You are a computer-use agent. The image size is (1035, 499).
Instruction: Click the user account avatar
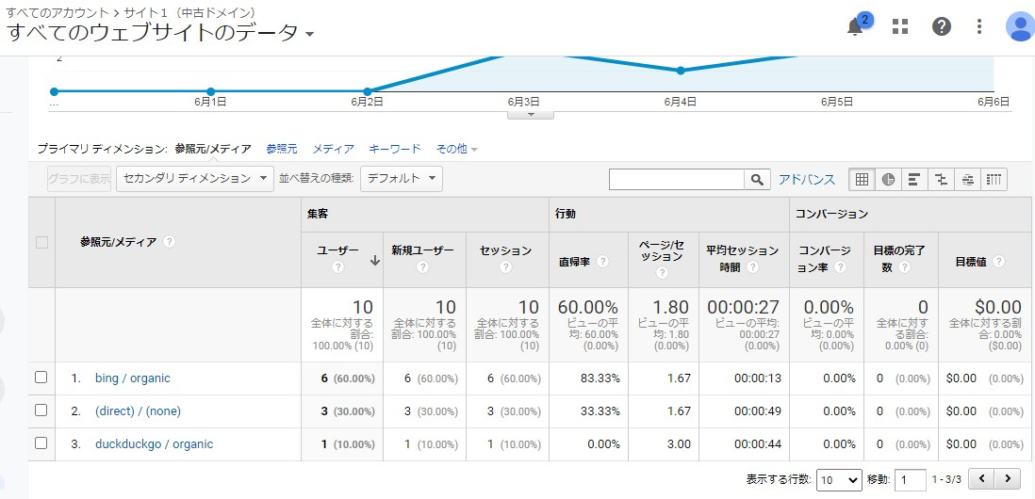tap(1019, 26)
